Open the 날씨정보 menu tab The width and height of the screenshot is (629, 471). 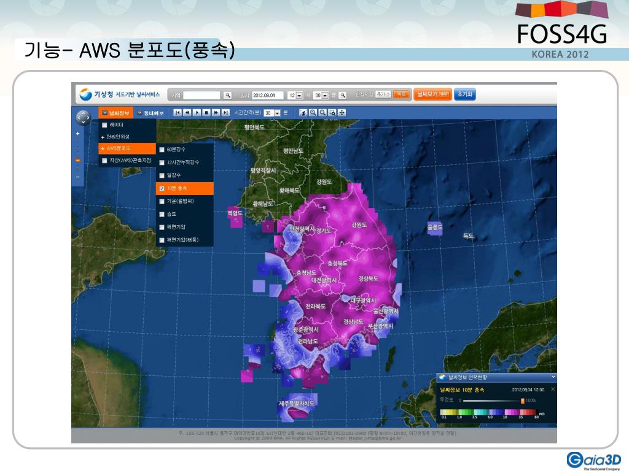(116, 113)
